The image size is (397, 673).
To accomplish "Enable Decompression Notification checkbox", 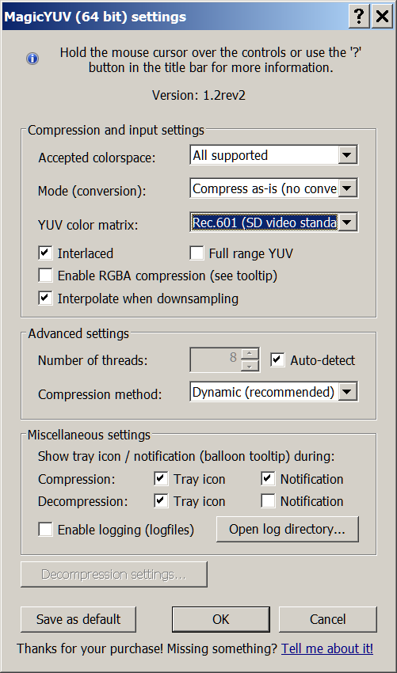I will coord(268,501).
